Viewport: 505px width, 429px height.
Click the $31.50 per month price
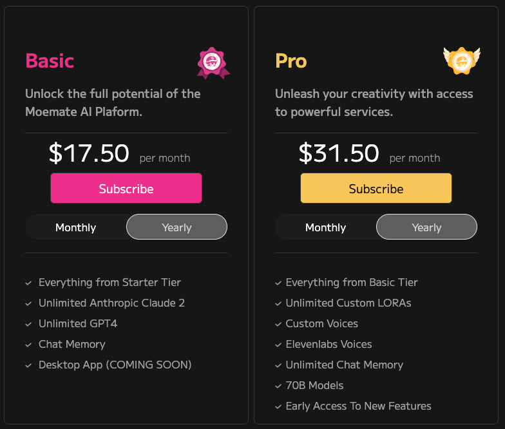339,154
